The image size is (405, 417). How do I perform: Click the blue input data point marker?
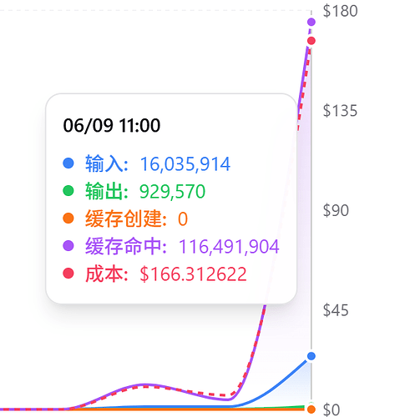(x=311, y=356)
